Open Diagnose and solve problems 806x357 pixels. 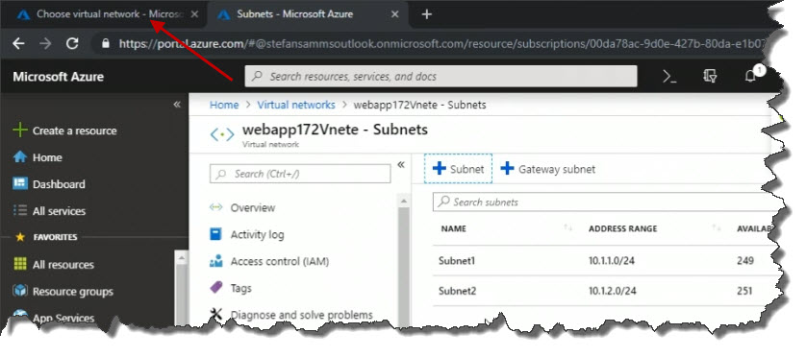click(x=301, y=315)
